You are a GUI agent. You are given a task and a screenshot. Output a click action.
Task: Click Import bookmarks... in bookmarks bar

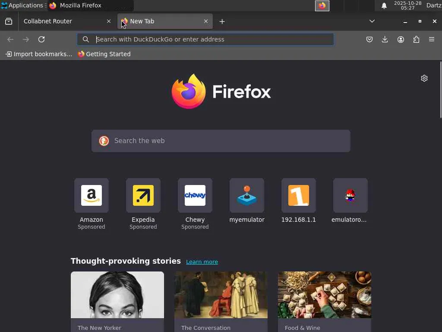[39, 54]
